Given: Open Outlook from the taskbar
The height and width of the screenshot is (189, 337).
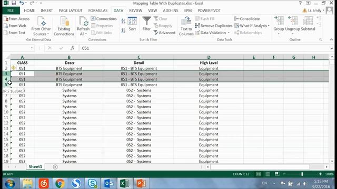Looking at the screenshot, I should pos(109,183).
